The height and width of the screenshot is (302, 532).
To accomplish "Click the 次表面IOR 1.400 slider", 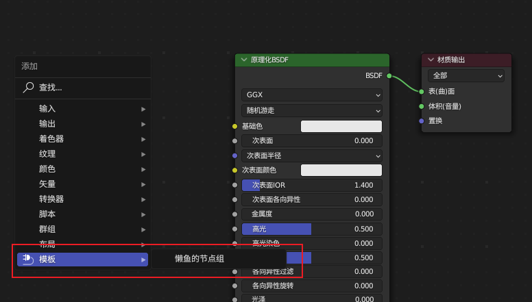I will [312, 186].
